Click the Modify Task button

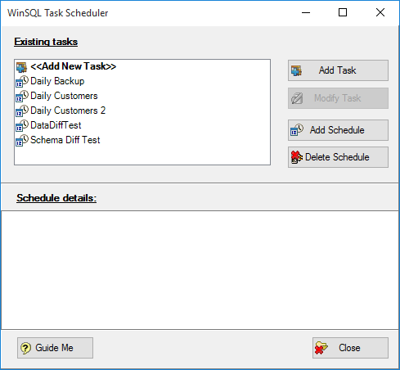[338, 98]
